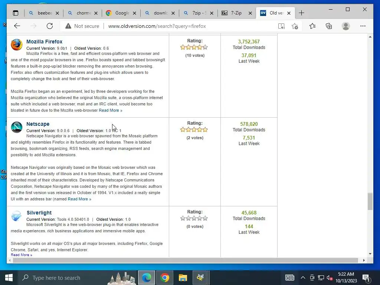Open the Collections icon
Viewport: 380px width, 285px height.
pyautogui.click(x=329, y=26)
